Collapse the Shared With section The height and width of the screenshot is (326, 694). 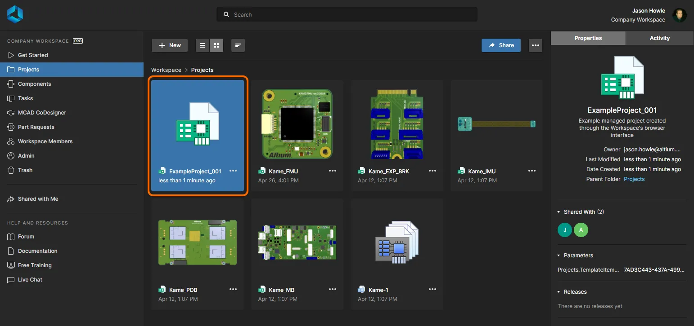click(559, 212)
